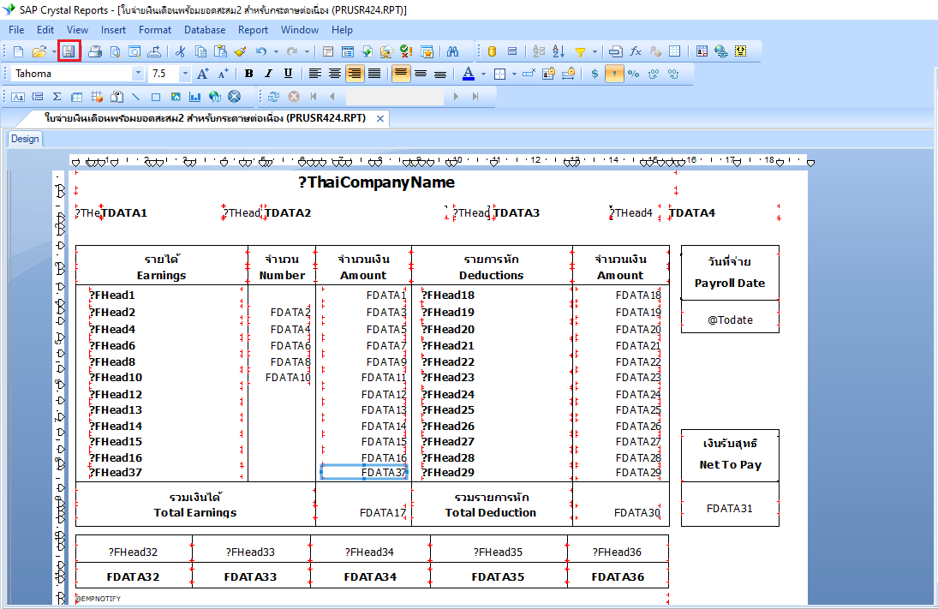
Task: Click the Save report icon
Action: (69, 51)
